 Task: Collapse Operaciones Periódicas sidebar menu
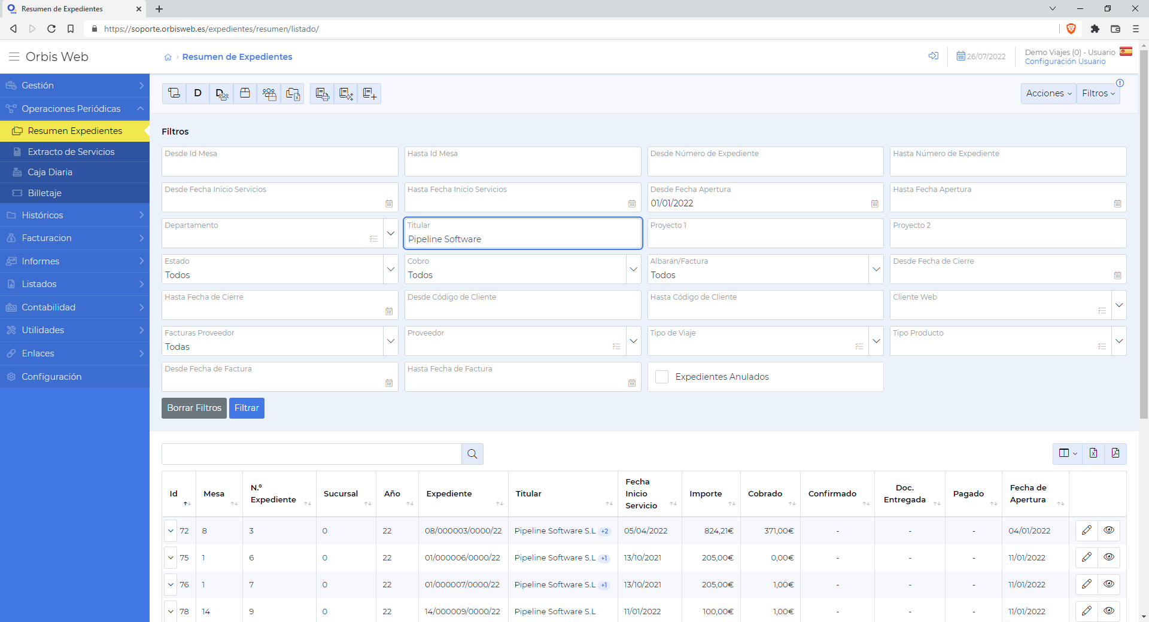click(75, 109)
